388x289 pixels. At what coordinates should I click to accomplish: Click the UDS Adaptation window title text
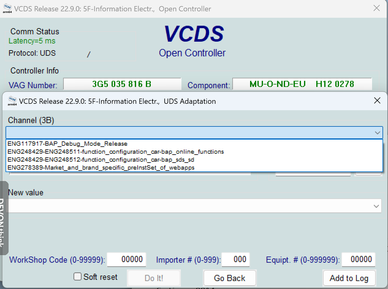[x=117, y=101]
